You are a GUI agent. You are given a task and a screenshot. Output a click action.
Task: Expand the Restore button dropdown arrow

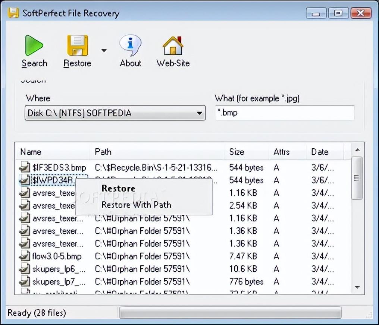[104, 51]
